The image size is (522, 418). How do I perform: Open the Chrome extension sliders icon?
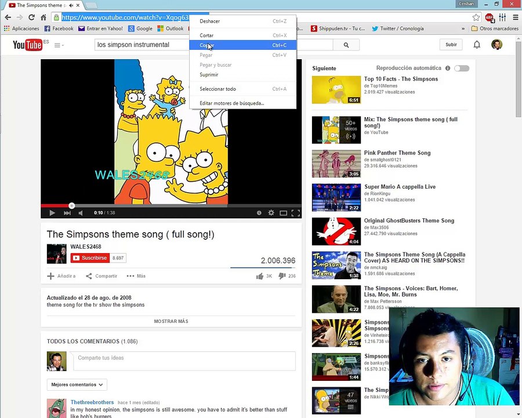click(502, 17)
